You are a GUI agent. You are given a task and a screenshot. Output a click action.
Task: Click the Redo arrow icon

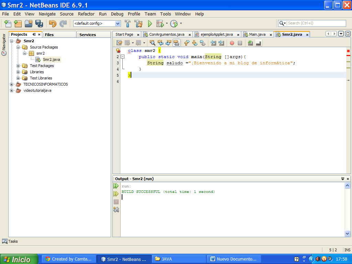[63, 23]
